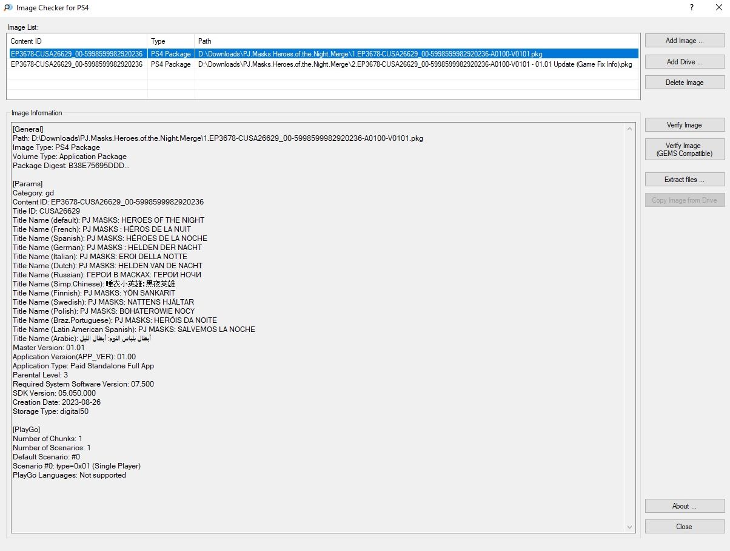
Task: Click the Title Name (Polish) line
Action: tap(104, 311)
